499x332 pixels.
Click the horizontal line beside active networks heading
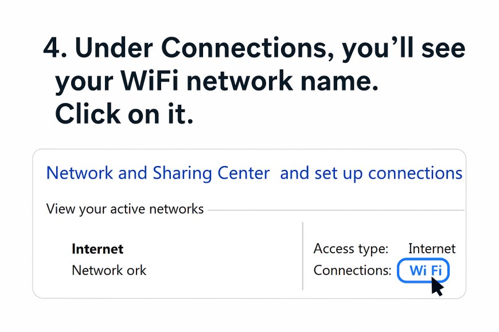pyautogui.click(x=336, y=210)
